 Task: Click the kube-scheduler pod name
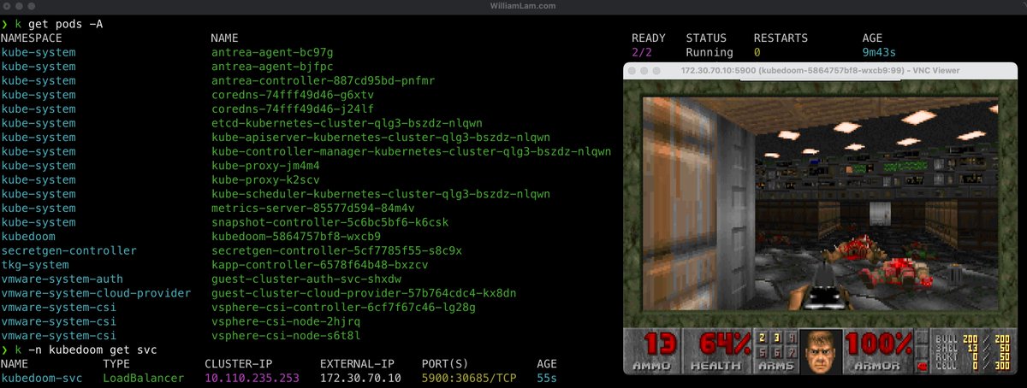pos(380,193)
